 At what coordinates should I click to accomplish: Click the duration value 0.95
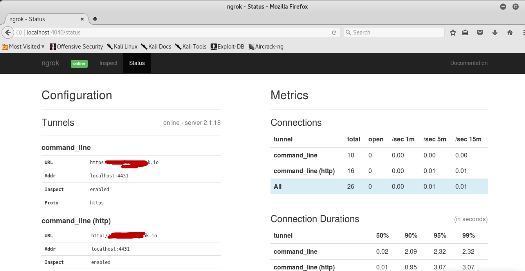pos(411,267)
